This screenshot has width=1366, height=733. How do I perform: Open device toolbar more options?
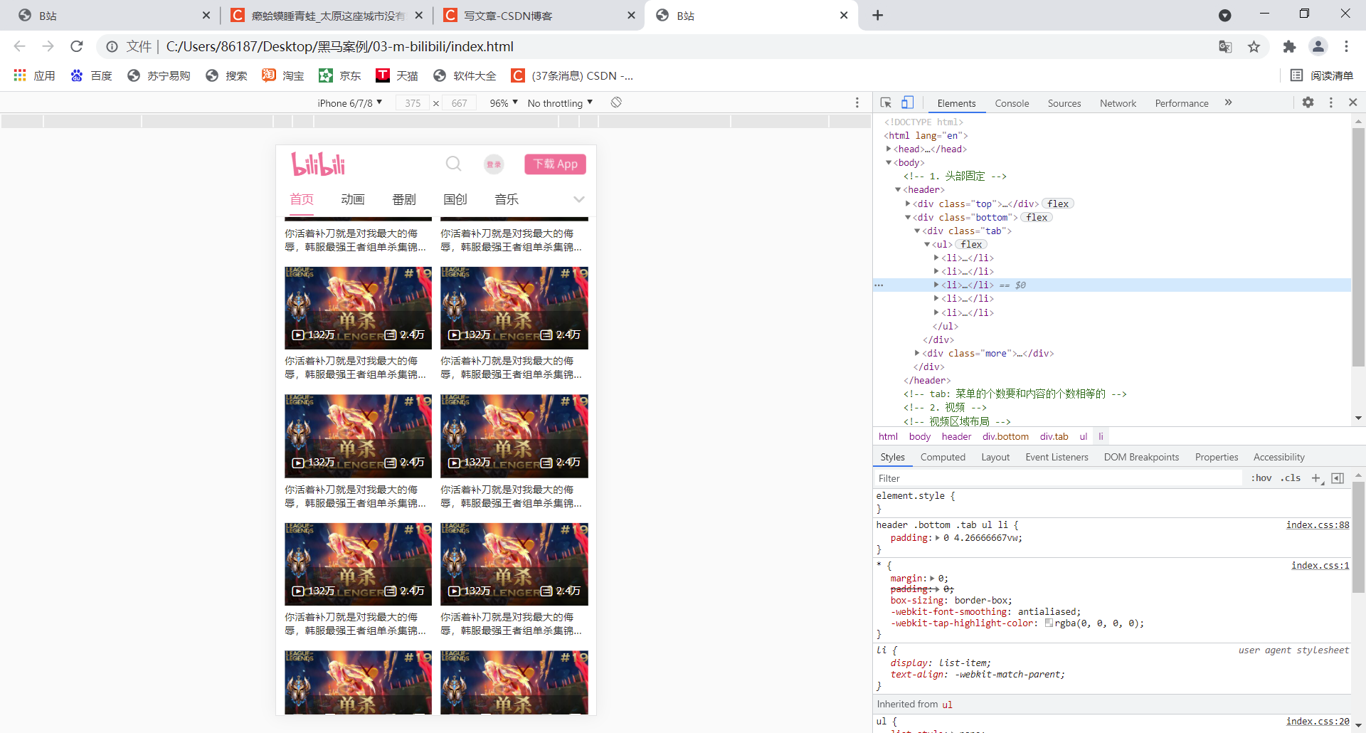857,102
